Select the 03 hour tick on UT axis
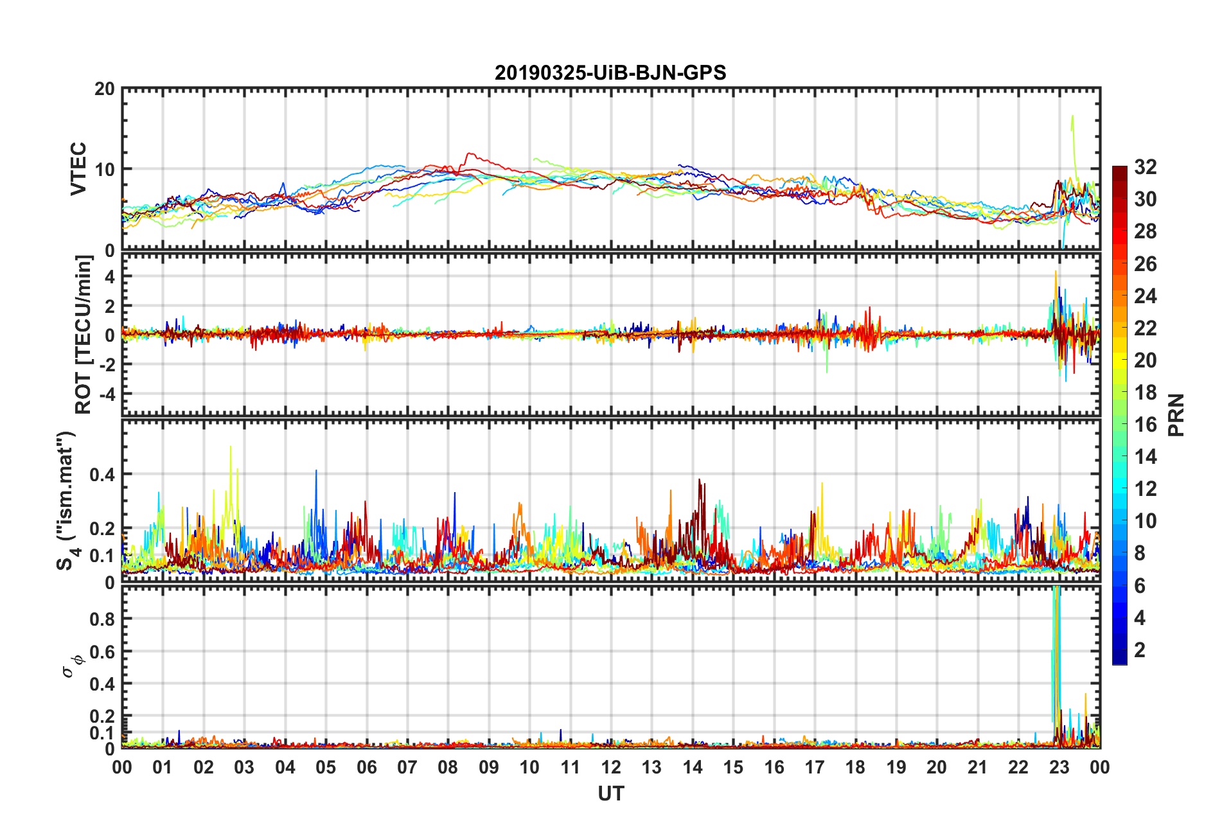Image resolution: width=1222 pixels, height=830 pixels. pos(244,768)
